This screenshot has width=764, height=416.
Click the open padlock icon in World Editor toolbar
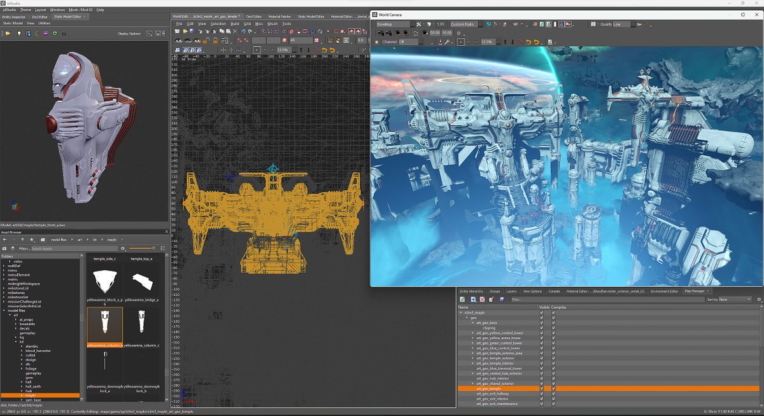tap(206, 41)
